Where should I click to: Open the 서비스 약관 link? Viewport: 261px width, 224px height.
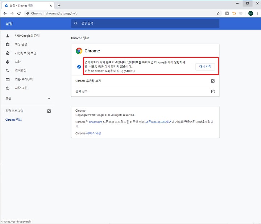click(94, 133)
